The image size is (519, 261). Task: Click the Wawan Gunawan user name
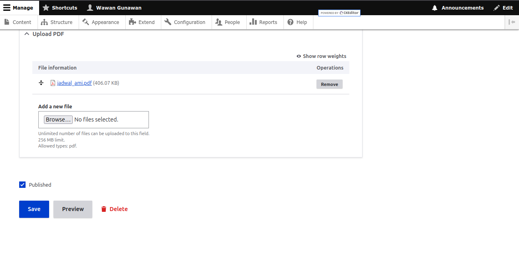pyautogui.click(x=119, y=8)
